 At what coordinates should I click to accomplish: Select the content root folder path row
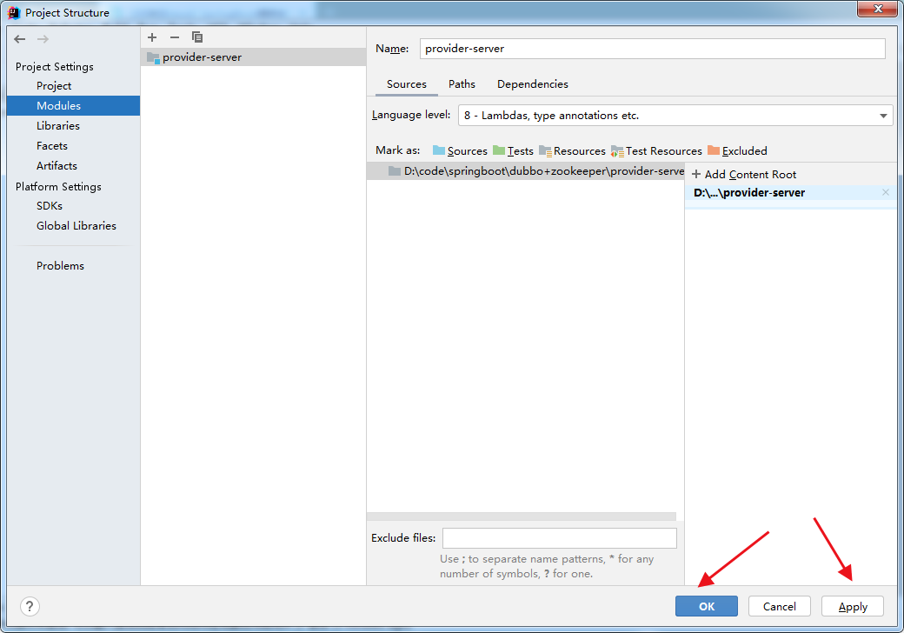(525, 171)
